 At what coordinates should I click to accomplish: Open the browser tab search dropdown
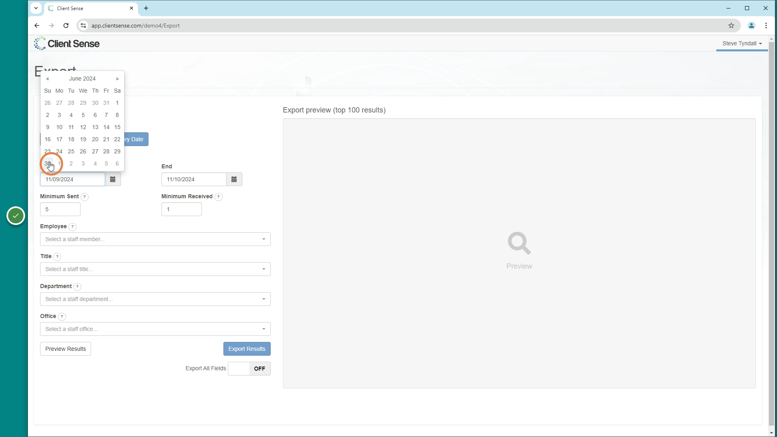click(36, 8)
